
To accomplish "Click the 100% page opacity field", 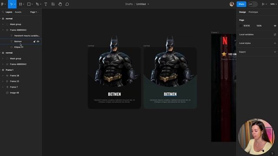I will click(x=259, y=26).
